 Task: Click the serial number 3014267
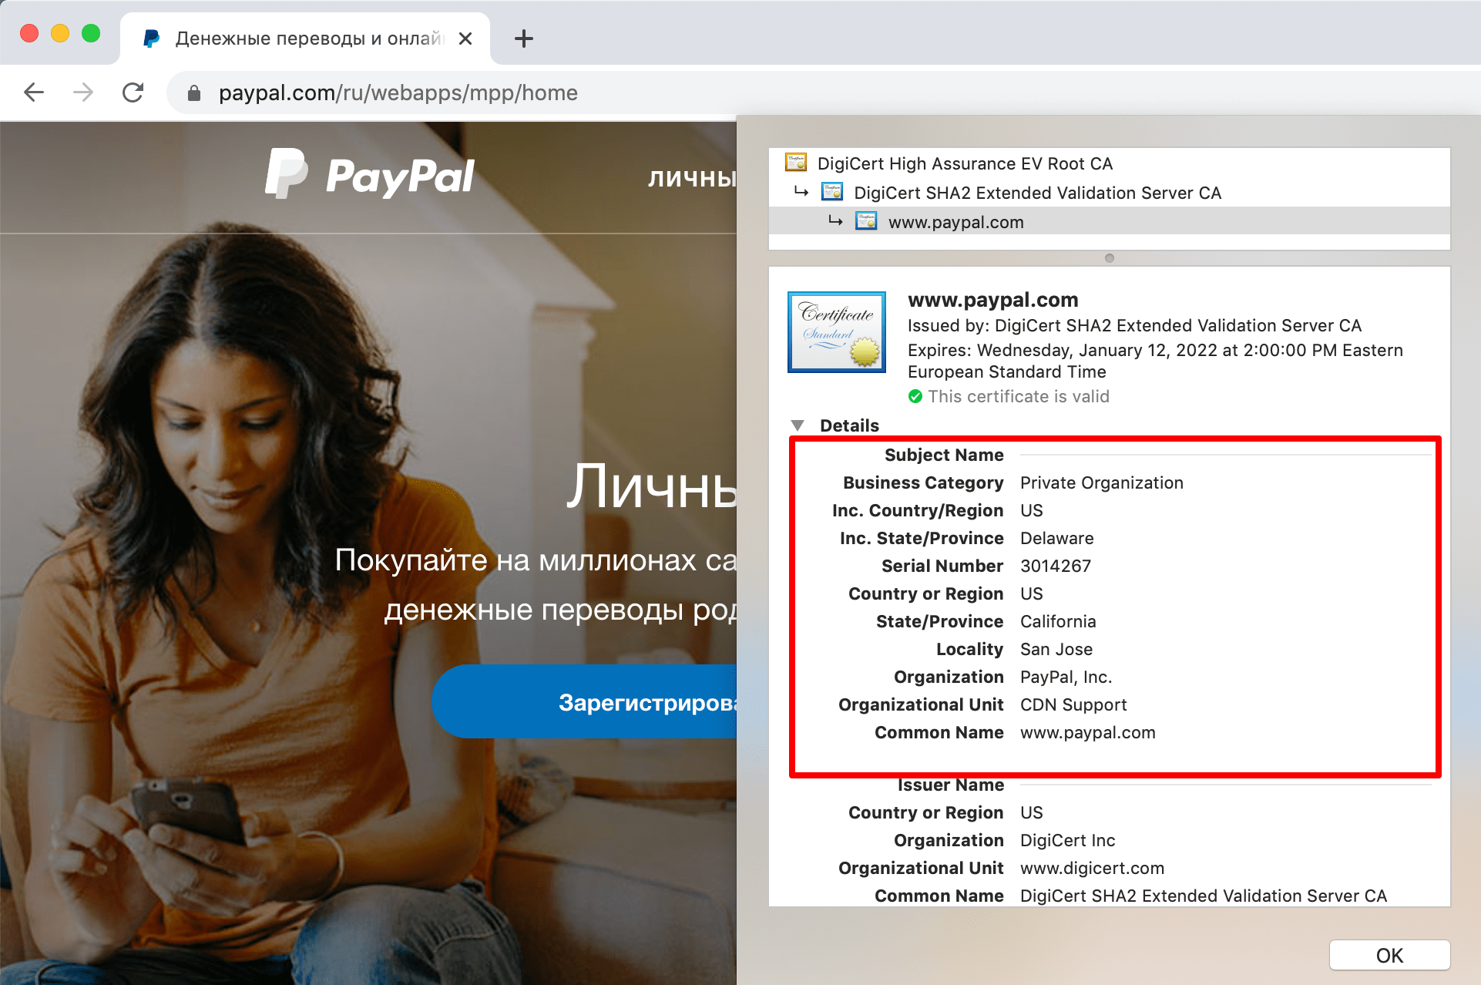click(1056, 566)
